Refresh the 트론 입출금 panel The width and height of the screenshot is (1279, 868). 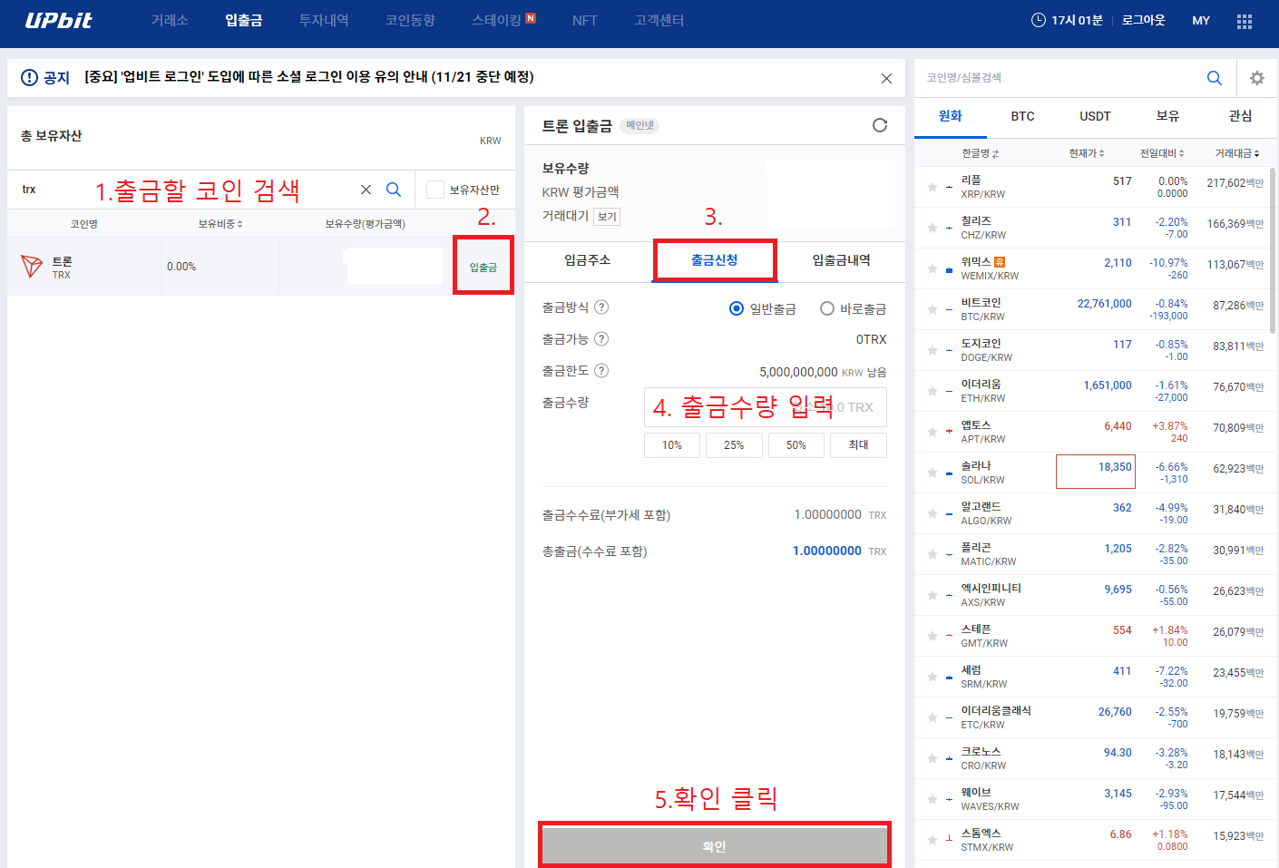click(880, 125)
